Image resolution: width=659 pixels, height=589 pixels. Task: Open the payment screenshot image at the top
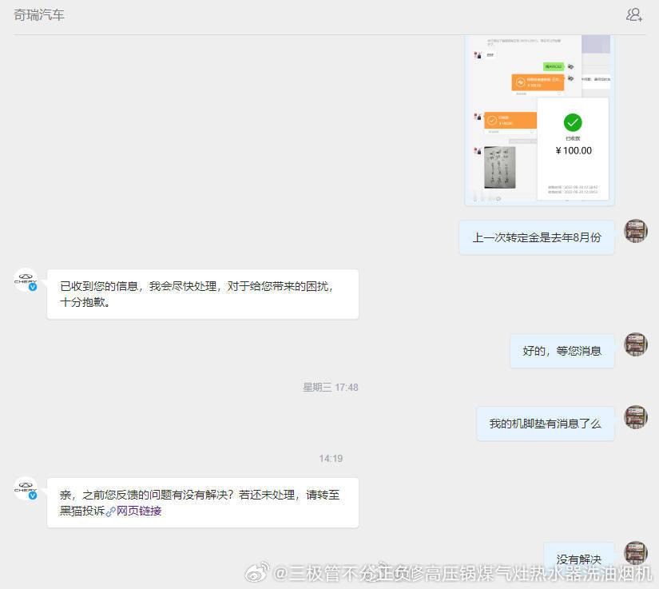pyautogui.click(x=538, y=120)
